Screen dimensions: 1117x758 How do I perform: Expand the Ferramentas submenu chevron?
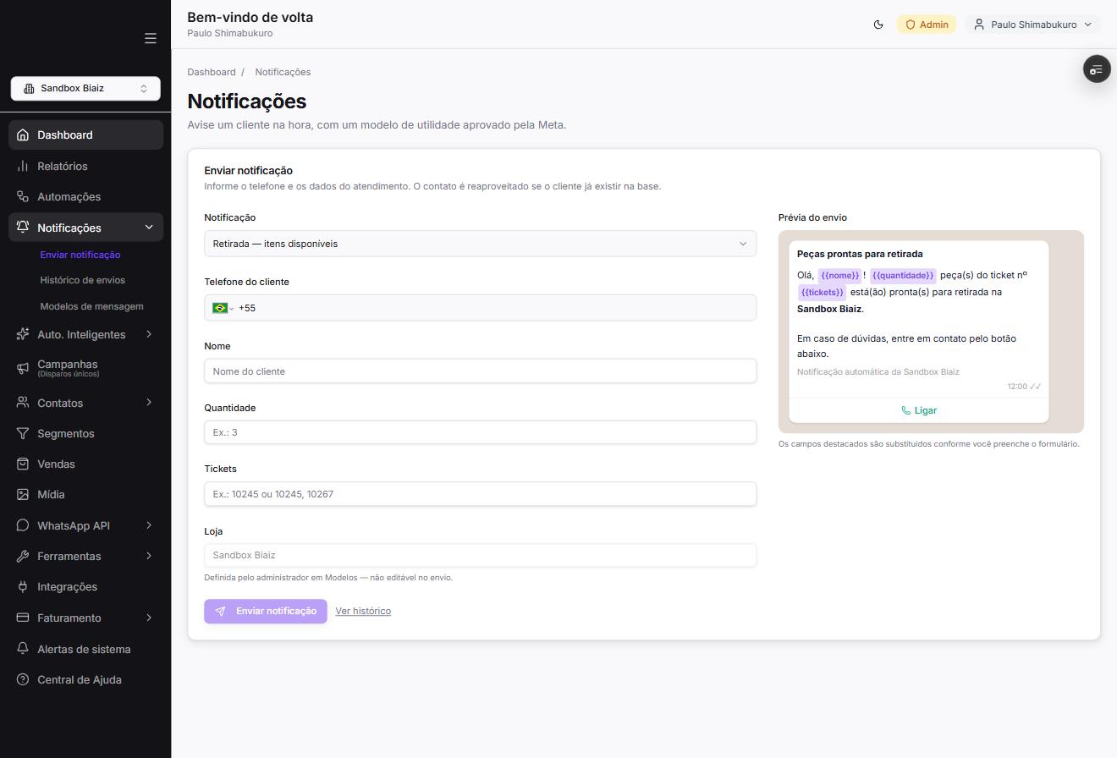(x=149, y=556)
